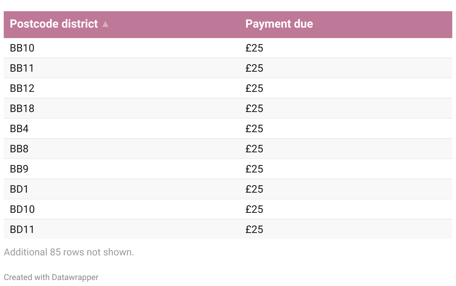Viewport: 456px width, 286px height.
Task: Sort table by Postcode district header
Action: pyautogui.click(x=54, y=24)
